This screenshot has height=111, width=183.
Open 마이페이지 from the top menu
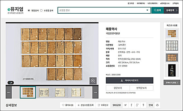(x=141, y=3)
